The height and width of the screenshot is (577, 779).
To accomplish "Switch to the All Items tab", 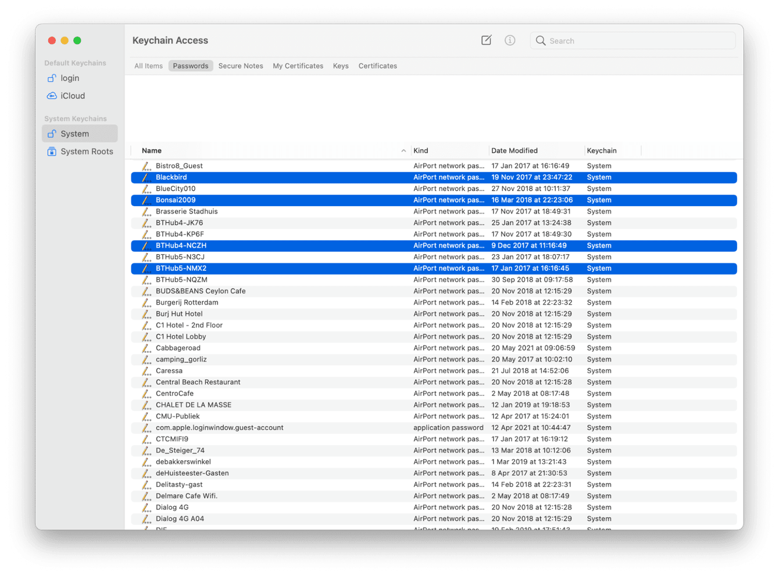I will pos(148,66).
